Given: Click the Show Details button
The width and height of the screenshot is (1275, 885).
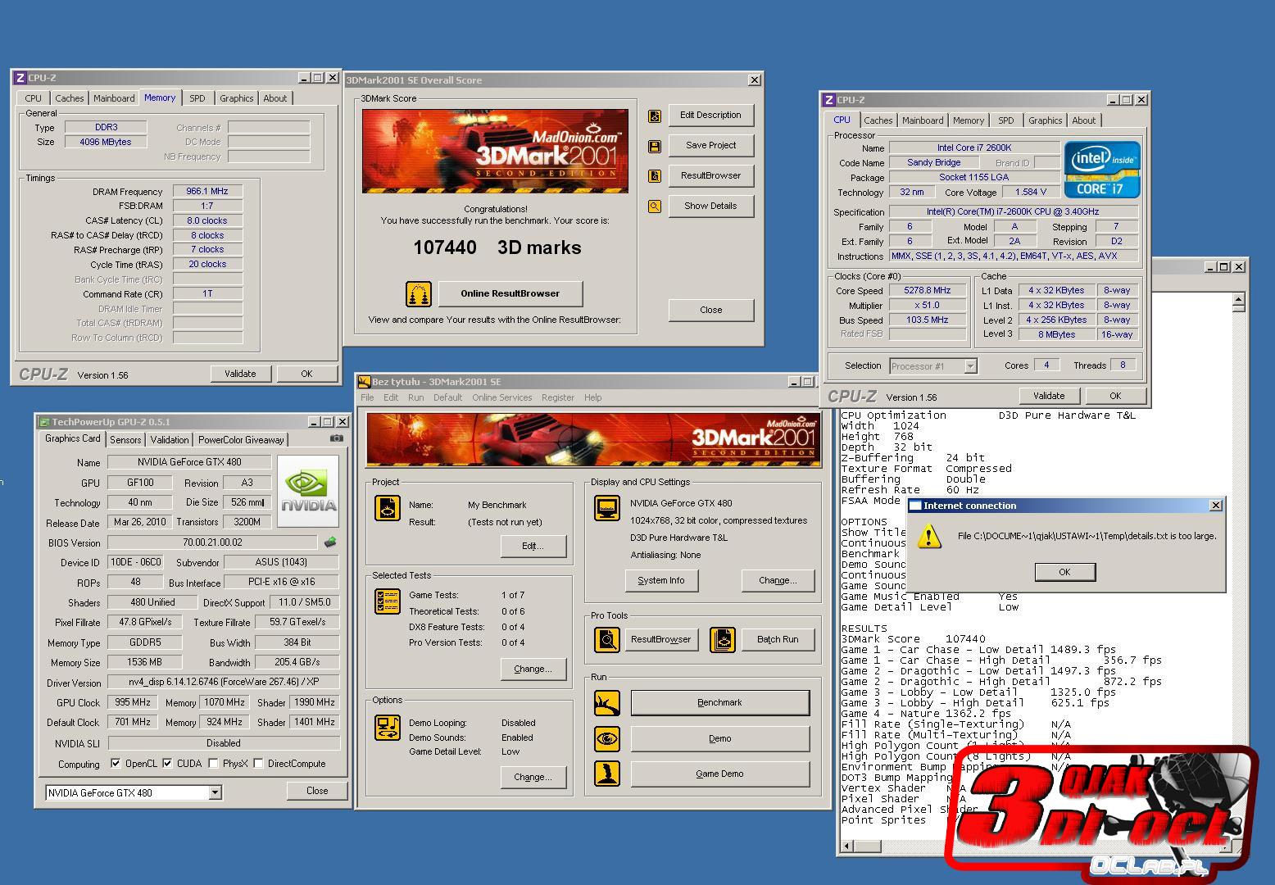Looking at the screenshot, I should click(x=711, y=206).
